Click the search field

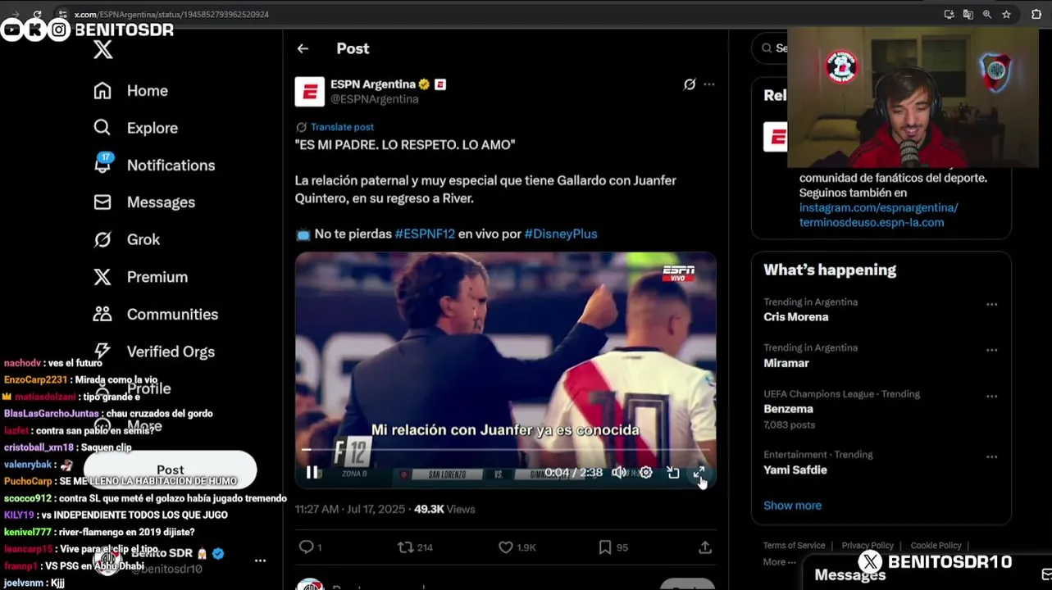tap(770, 48)
